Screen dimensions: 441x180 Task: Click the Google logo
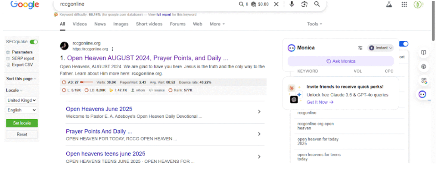pos(25,4)
